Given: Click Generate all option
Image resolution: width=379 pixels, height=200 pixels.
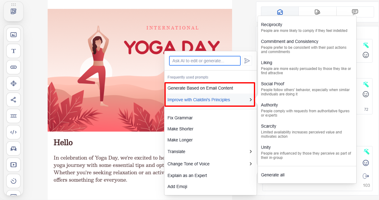Looking at the screenshot, I should [x=307, y=175].
